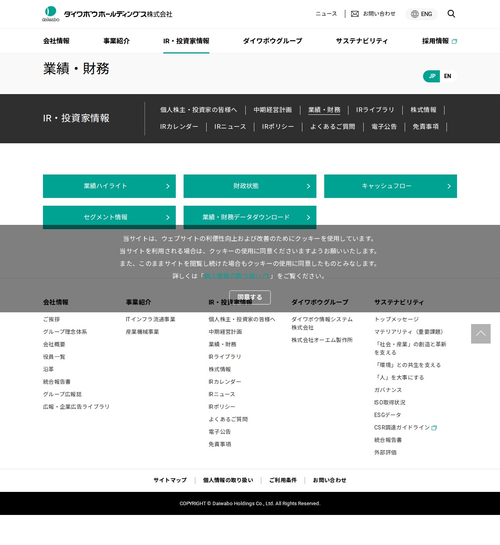Open 個人情報の取り扱い link in cookie notice
Screen dimensions: 500x545
click(x=236, y=276)
